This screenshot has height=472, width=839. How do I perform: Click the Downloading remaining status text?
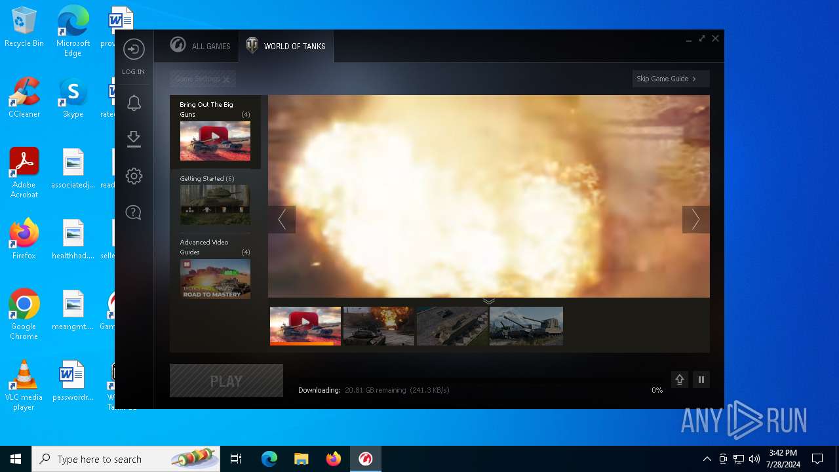[374, 390]
